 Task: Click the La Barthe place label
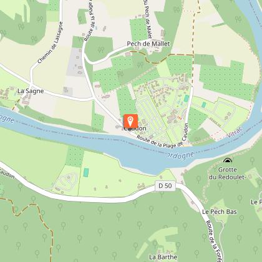pyautogui.click(x=163, y=257)
